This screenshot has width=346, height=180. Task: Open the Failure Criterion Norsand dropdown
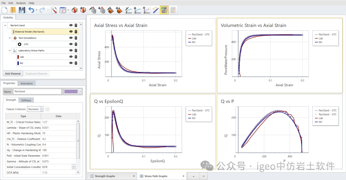[x=42, y=109]
